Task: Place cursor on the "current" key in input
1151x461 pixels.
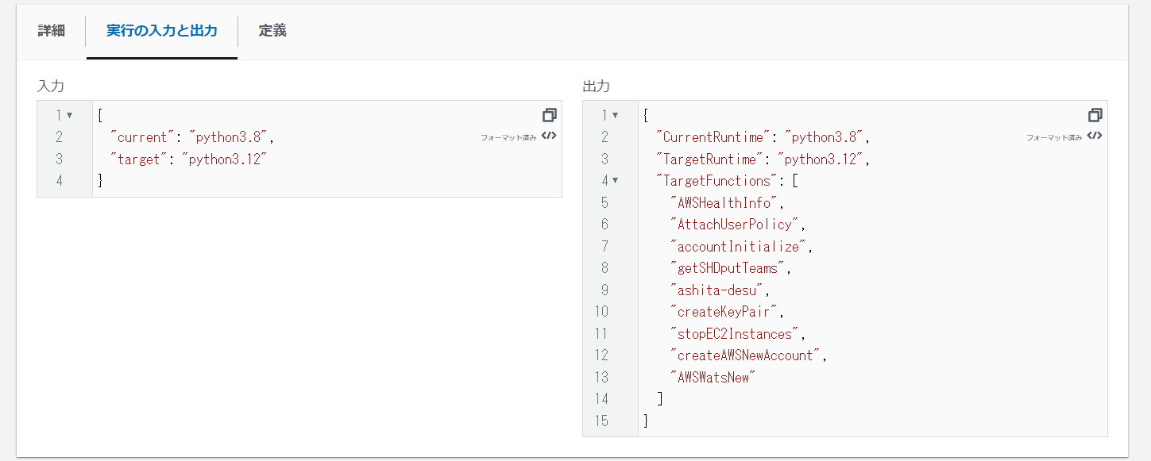Action: [143, 137]
